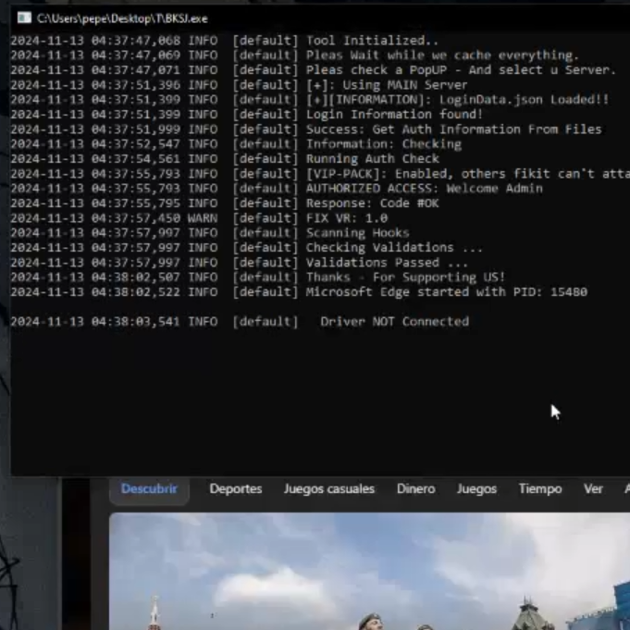Open the Juegos casuales tab
Image resolution: width=630 pixels, height=630 pixels.
pos(329,488)
